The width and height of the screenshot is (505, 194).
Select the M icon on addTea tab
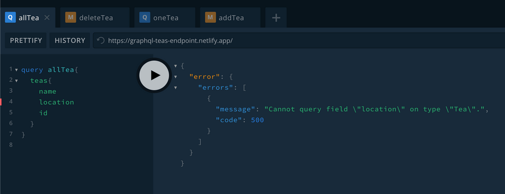point(210,17)
